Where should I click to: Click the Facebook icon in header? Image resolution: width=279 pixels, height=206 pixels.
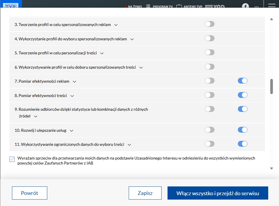[x=245, y=6]
